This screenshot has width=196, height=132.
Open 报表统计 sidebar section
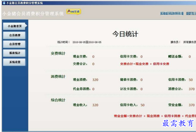tap(14, 53)
